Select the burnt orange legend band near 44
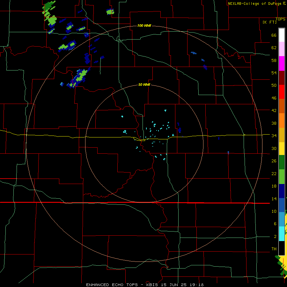Viewport: 287px width, 287px height. coord(282,106)
